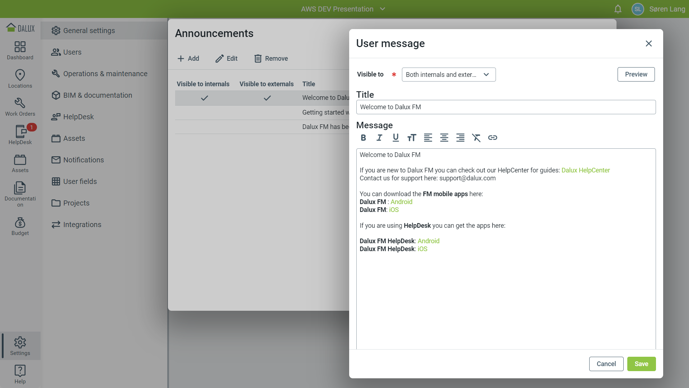Select the Welcome to Dalux announcement row
This screenshot has width=689, height=388.
[x=262, y=98]
